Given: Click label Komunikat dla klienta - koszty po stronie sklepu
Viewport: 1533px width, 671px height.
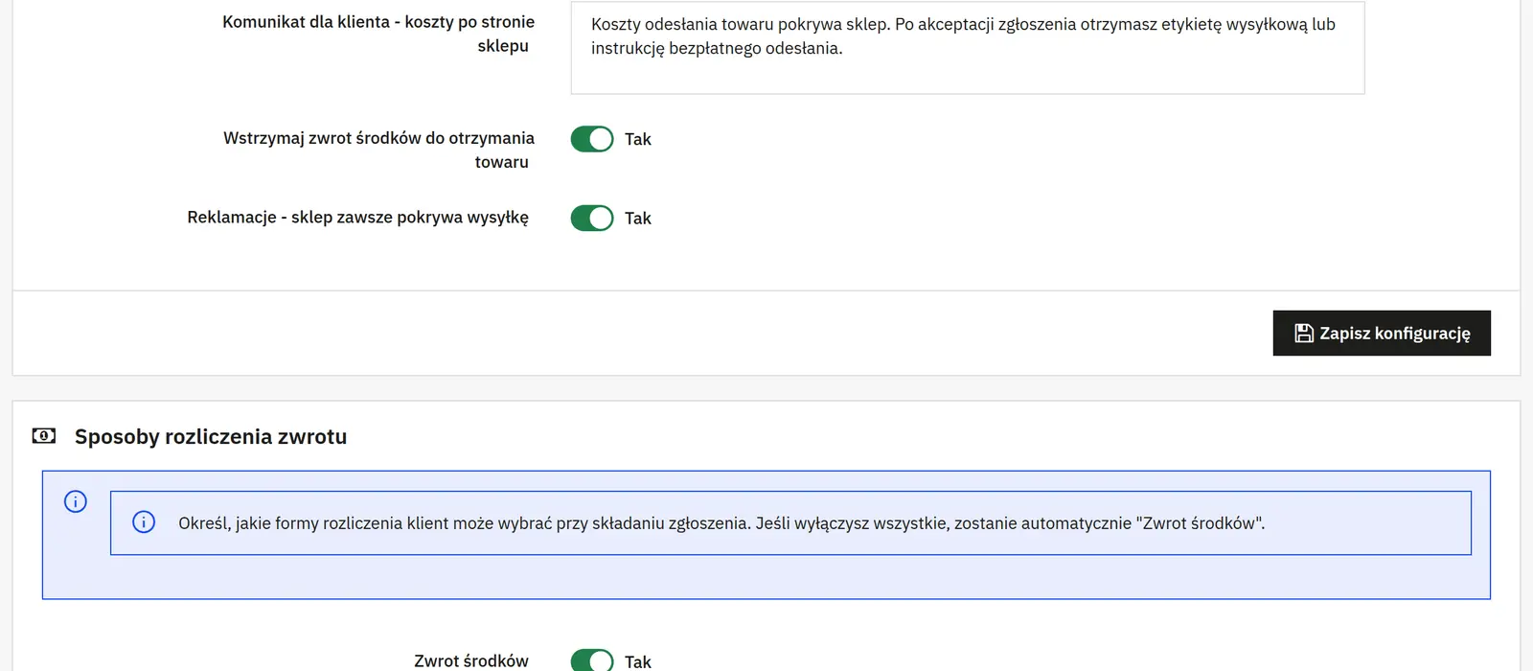Looking at the screenshot, I should click(x=378, y=34).
